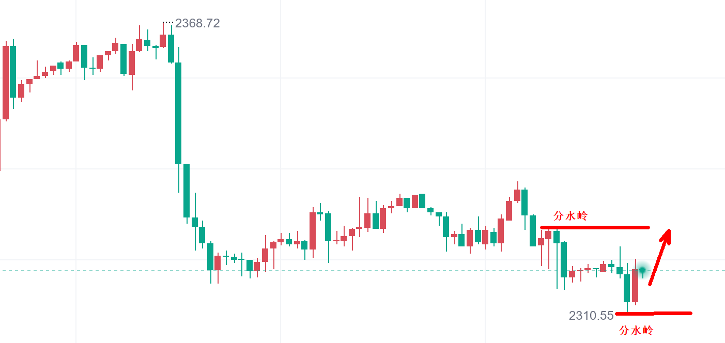The width and height of the screenshot is (725, 343).
Task: Click the red candle at the mid-chart rebound peak
Action: (x=517, y=195)
